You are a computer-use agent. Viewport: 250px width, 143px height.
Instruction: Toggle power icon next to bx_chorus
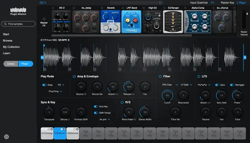[213, 8]
